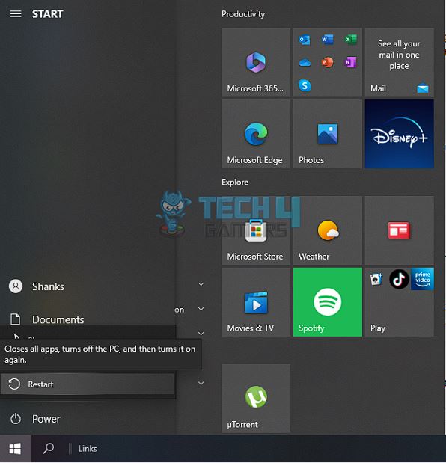Expand the chevron next to "on" text

[201, 309]
